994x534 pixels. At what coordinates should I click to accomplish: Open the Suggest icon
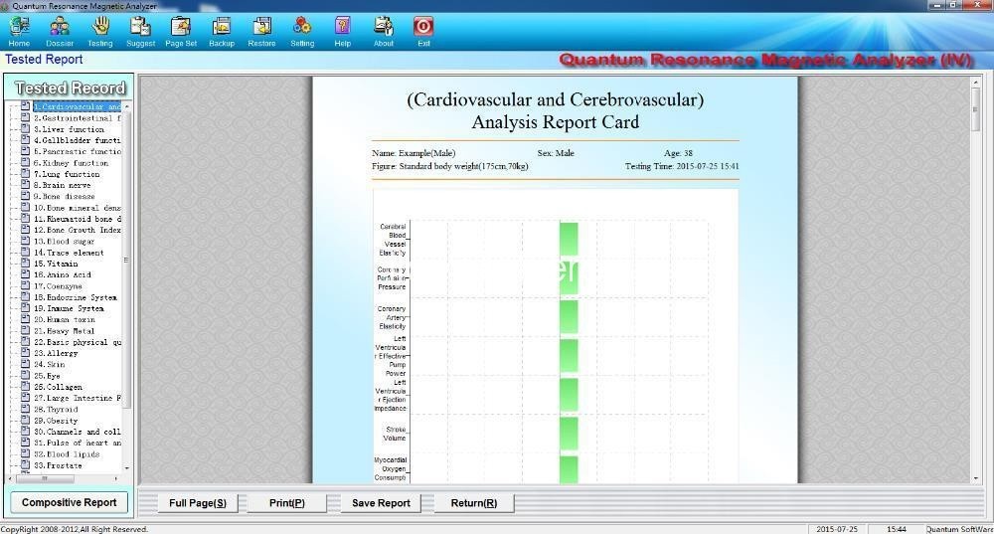[x=140, y=27]
